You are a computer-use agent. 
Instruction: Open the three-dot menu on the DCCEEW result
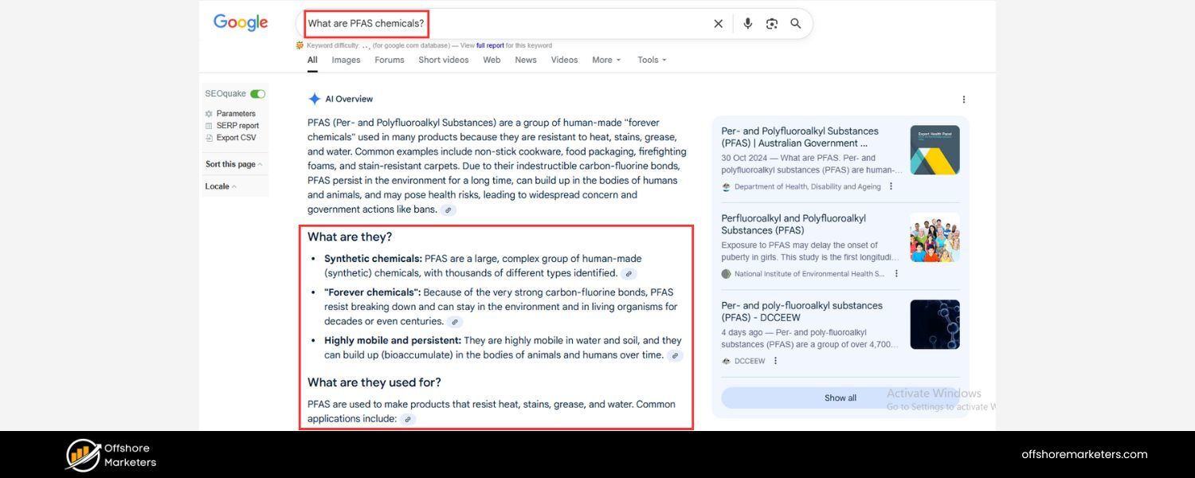pyautogui.click(x=775, y=360)
